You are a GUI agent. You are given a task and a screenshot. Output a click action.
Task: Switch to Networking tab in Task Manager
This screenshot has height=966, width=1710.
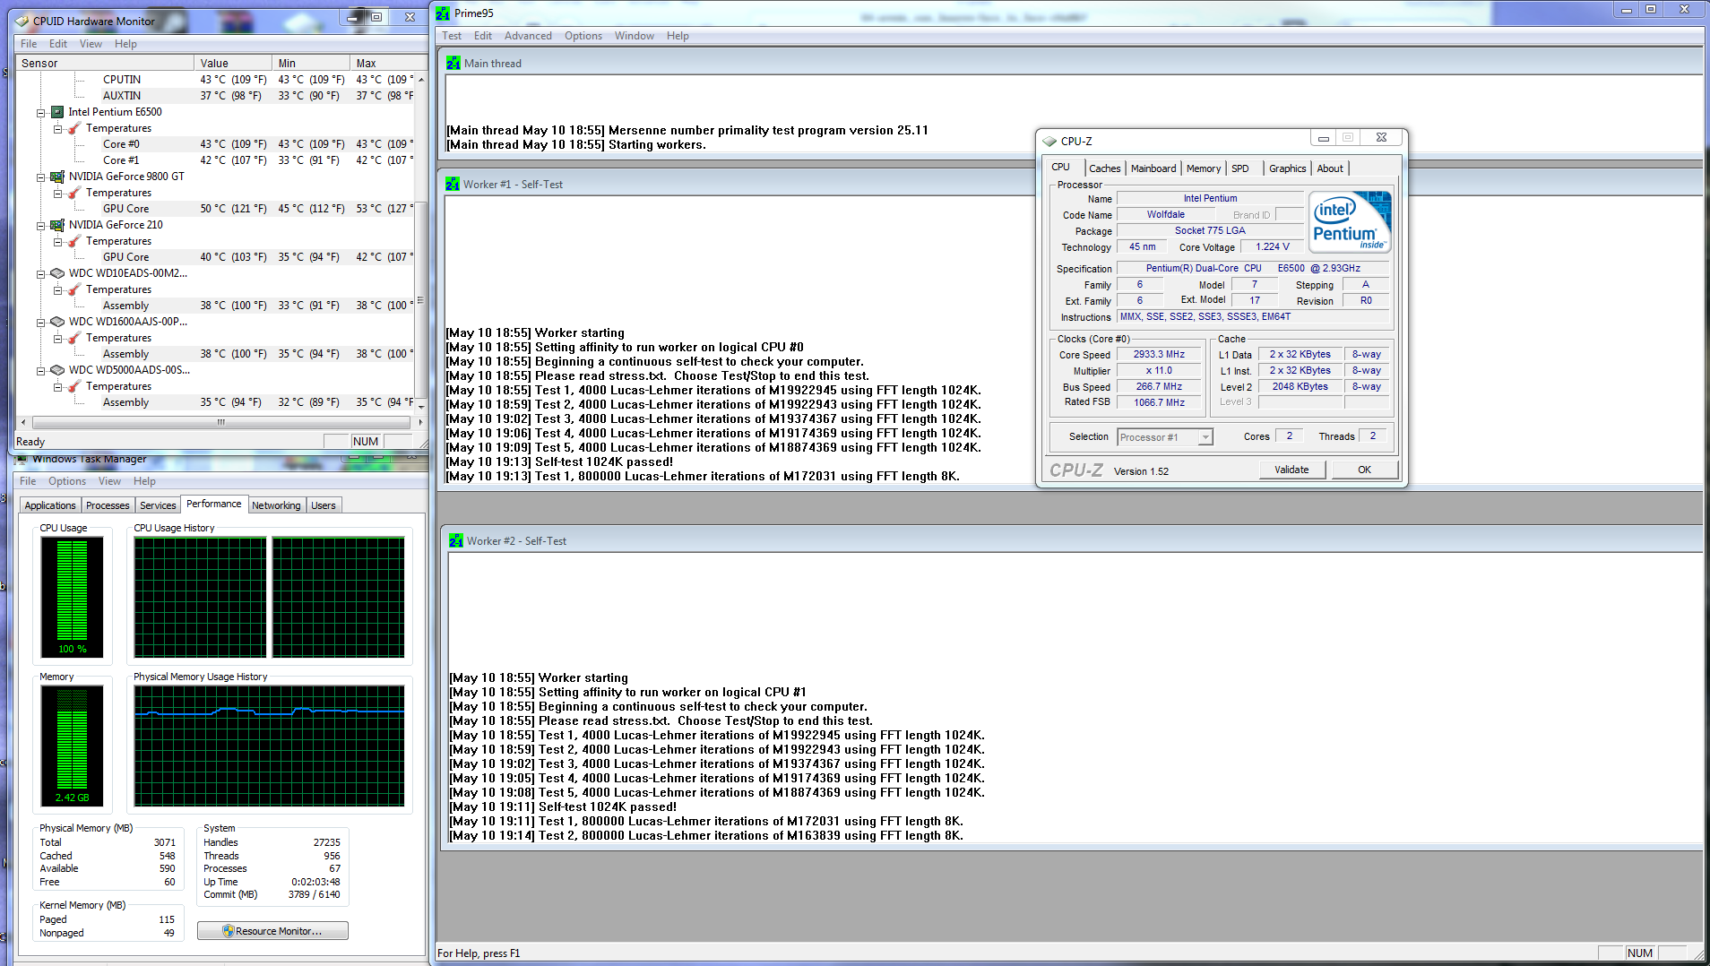pos(276,505)
